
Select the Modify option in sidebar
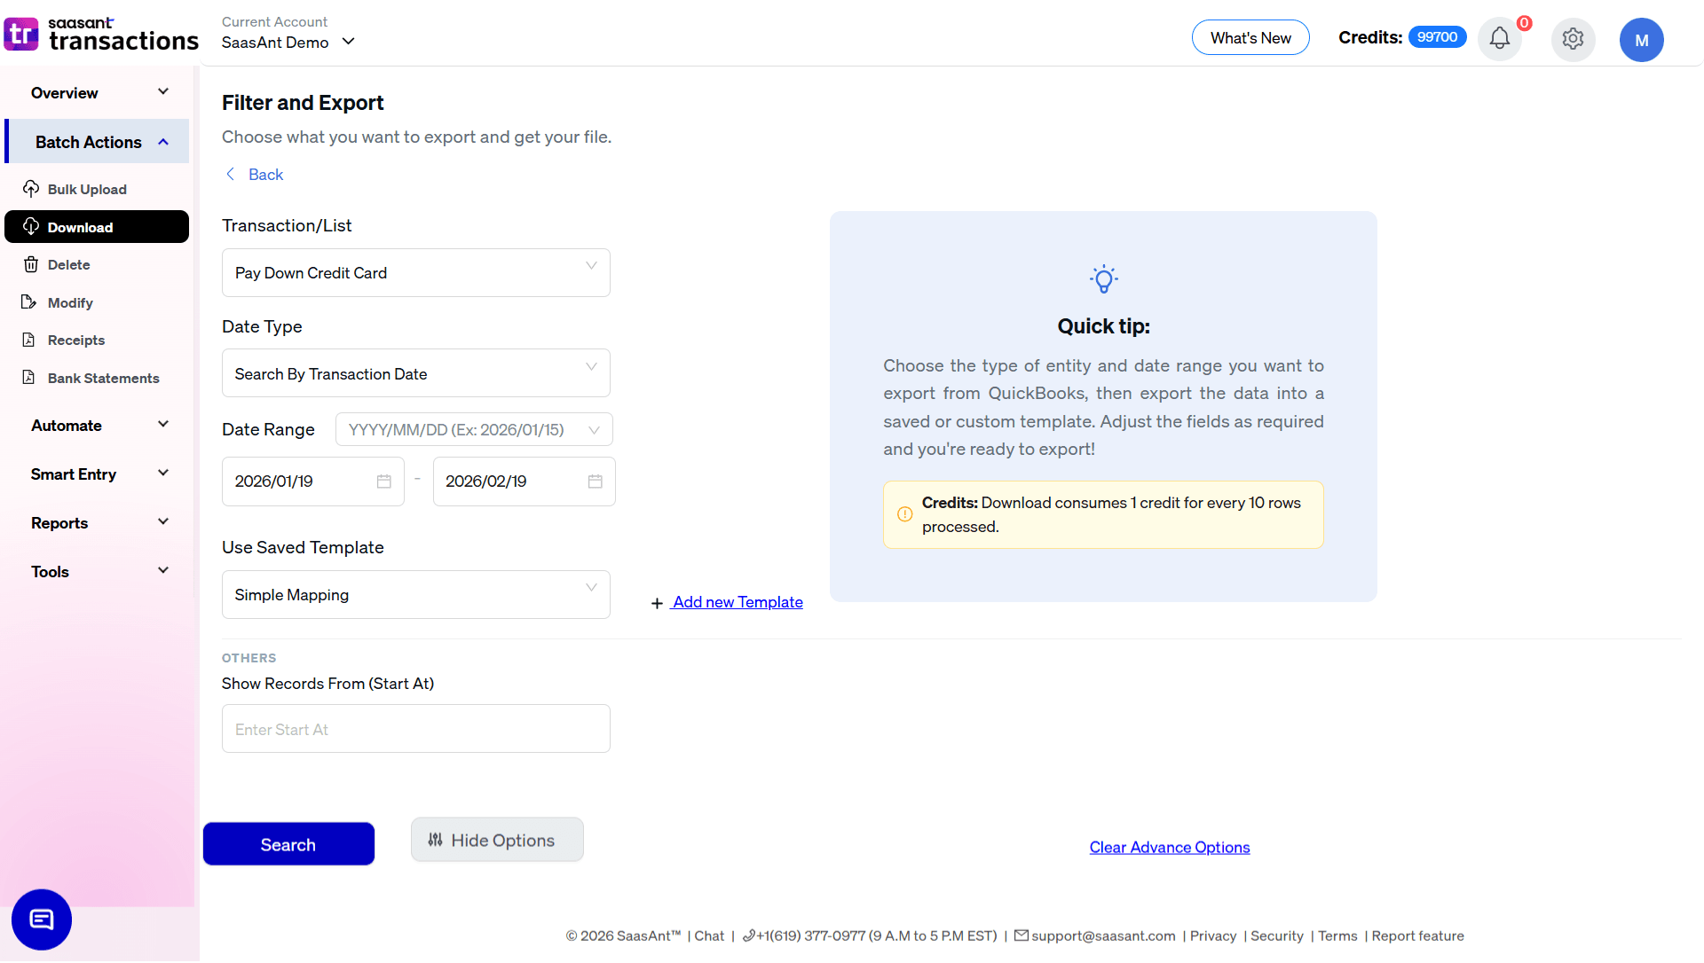pos(69,302)
